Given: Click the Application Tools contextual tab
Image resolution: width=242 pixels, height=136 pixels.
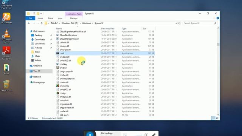Looking at the screenshot, I should pos(74,14).
